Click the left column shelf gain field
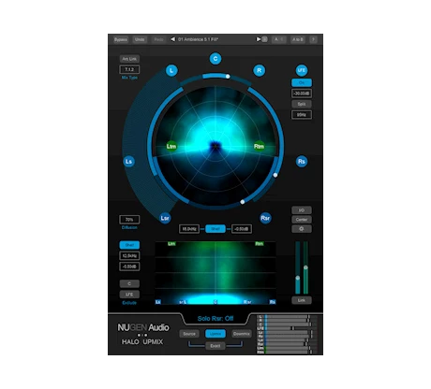This screenshot has width=431, height=389. click(x=129, y=267)
